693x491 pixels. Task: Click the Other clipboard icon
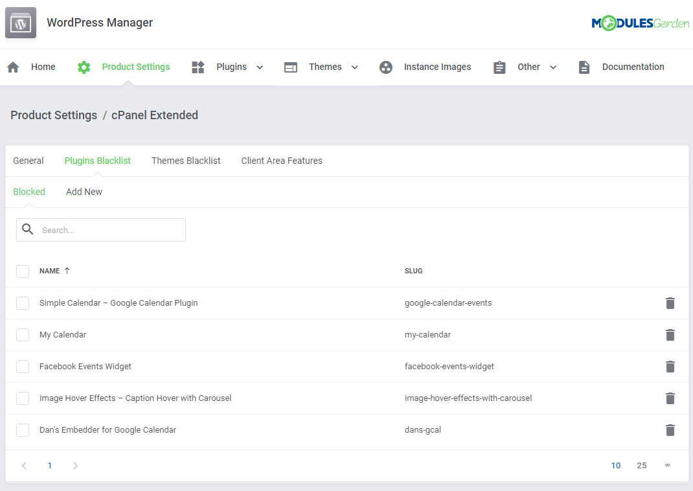499,67
